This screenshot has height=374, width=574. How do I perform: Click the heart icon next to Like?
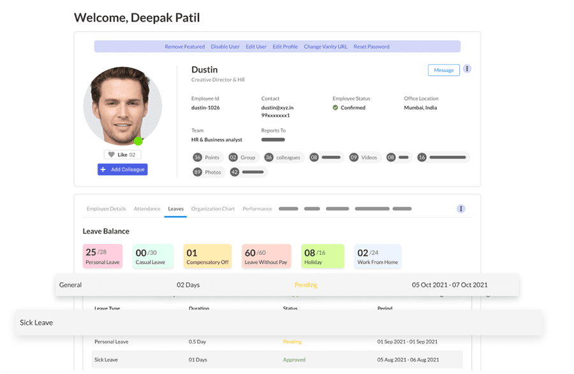point(111,155)
